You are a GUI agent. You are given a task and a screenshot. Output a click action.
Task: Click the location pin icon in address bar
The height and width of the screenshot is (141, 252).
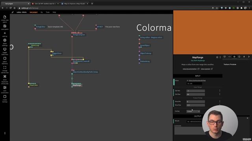pos(213,8)
